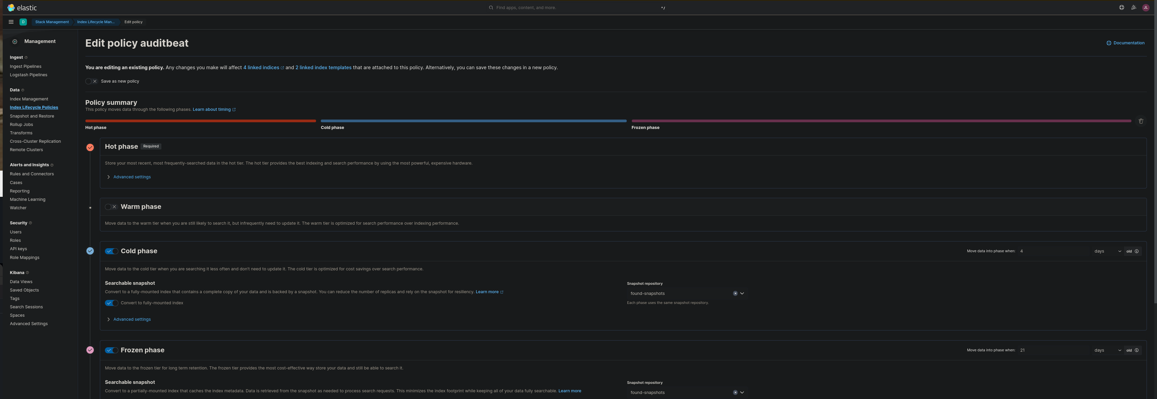The height and width of the screenshot is (399, 1157).
Task: Open Logstash Pipelines in sidebar
Action: pyautogui.click(x=29, y=75)
